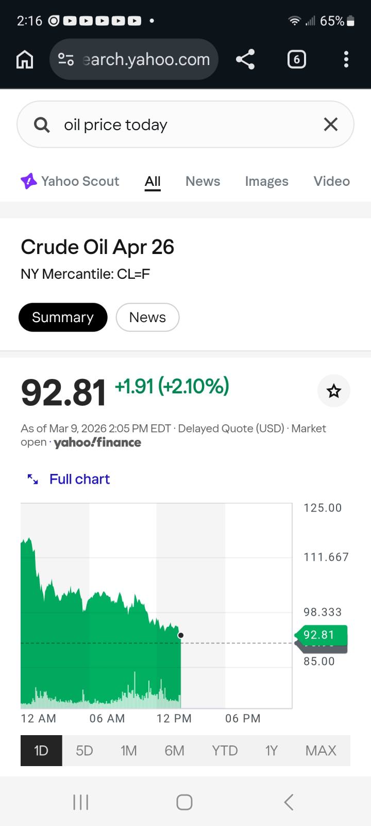
Task: Clear the search query with the X
Action: pos(330,124)
